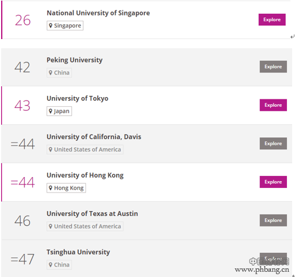Open the Peking University title link
The width and height of the screenshot is (295, 277).
coord(75,60)
